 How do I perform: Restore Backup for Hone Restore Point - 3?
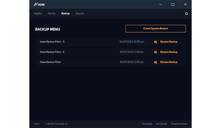point(169,42)
